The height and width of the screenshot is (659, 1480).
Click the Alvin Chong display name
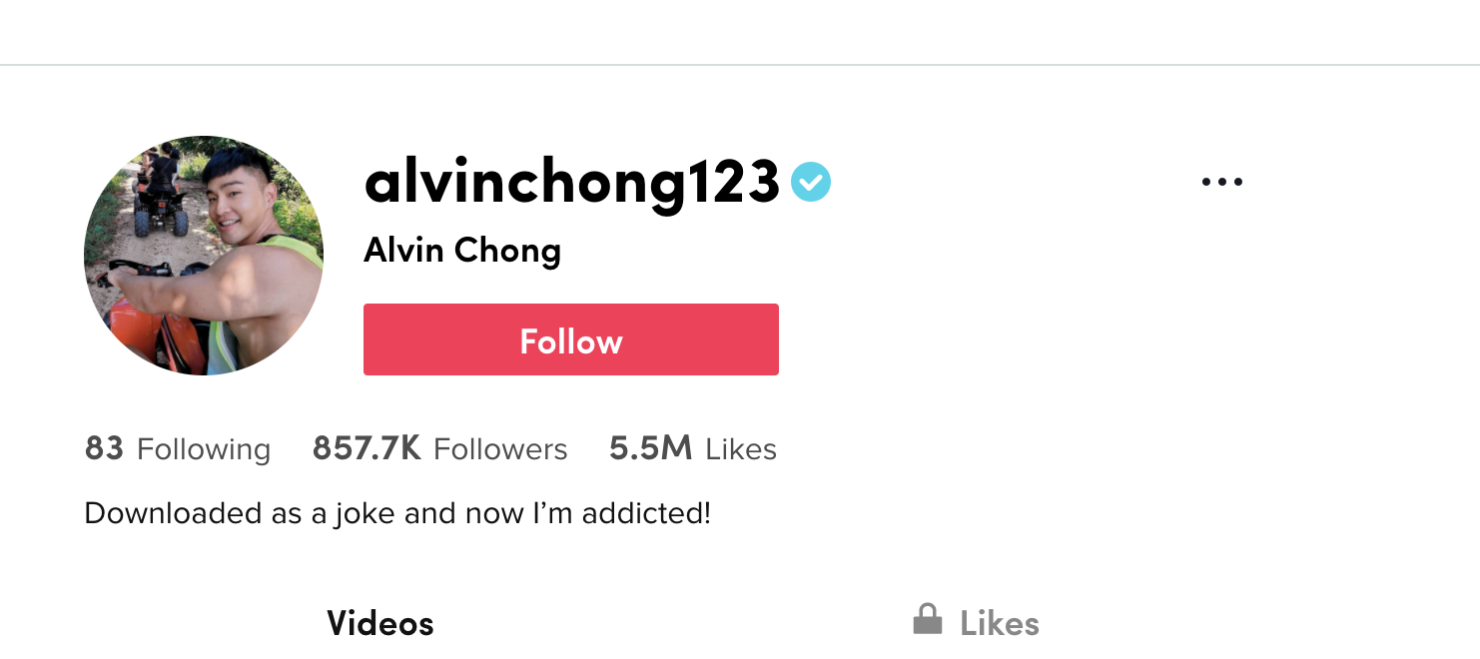click(462, 251)
